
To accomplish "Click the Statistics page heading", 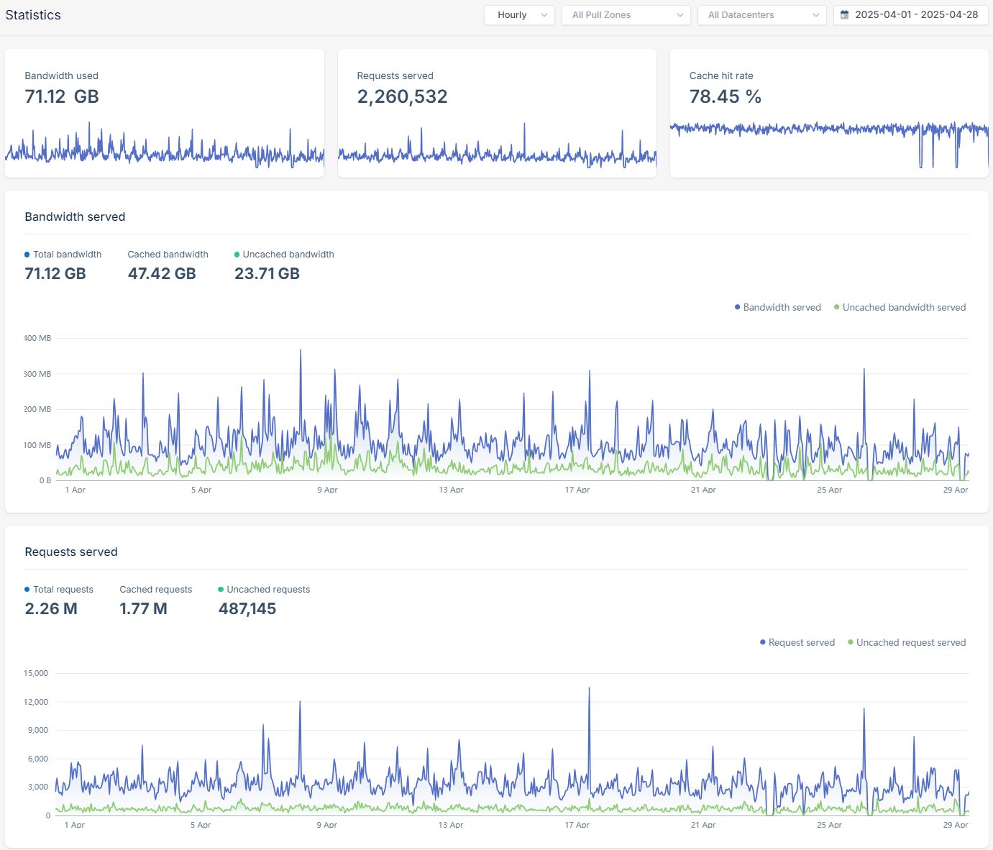I will 33,15.
